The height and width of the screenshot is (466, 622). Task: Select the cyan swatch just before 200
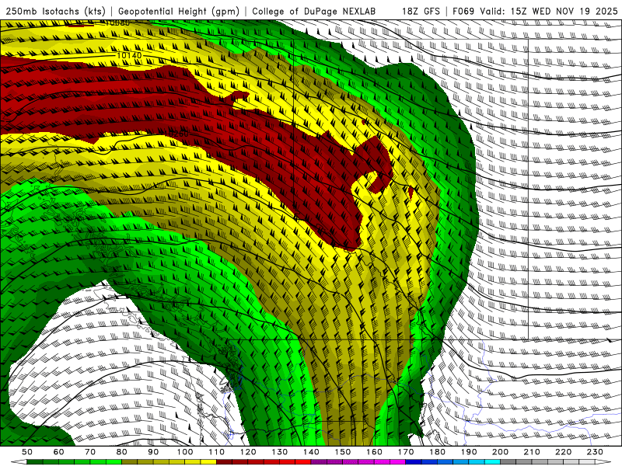[492, 462]
